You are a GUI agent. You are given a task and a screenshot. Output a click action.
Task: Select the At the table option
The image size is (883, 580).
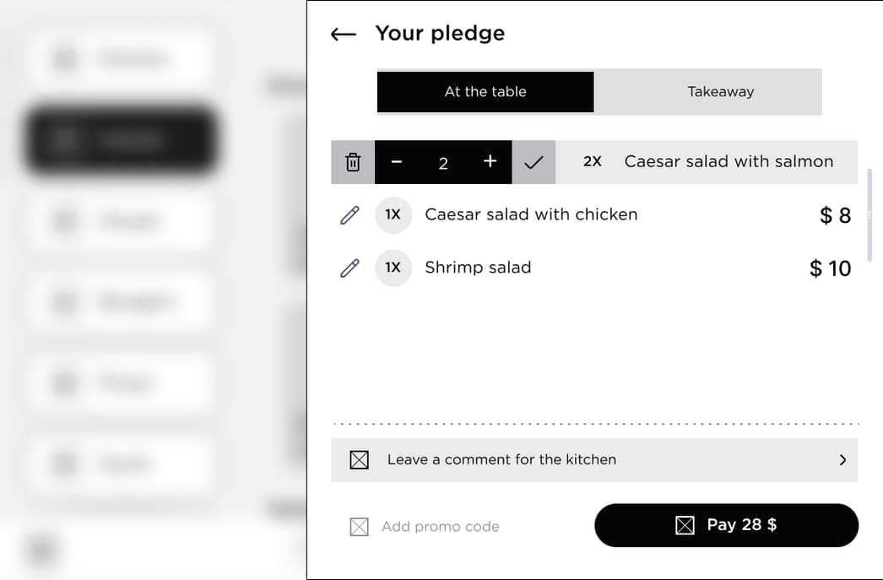point(485,92)
